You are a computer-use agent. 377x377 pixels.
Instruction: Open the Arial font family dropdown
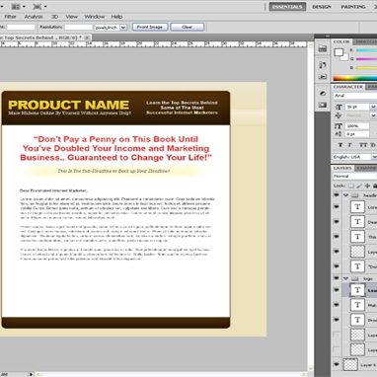tap(355, 96)
